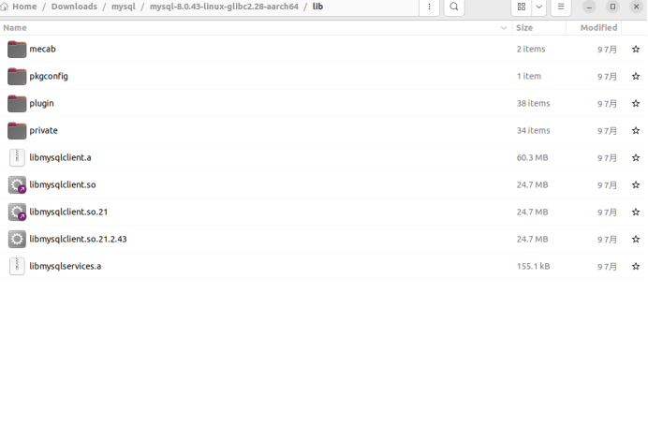
Task: Star the private folder
Action: [636, 130]
